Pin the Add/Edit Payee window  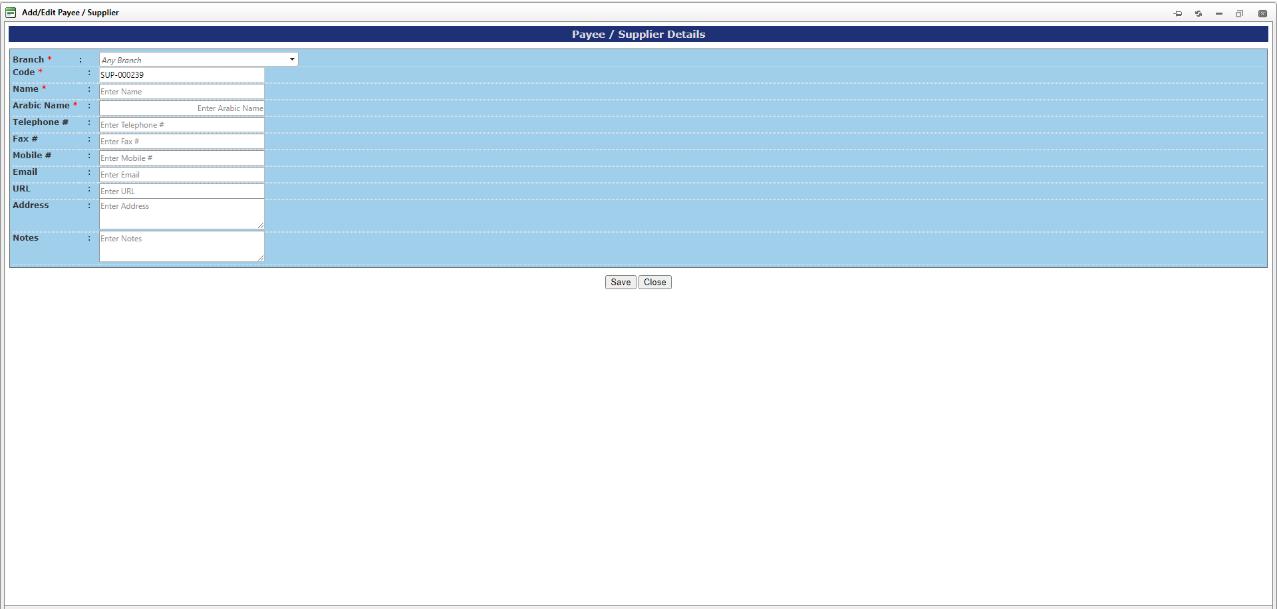pyautogui.click(x=1177, y=13)
